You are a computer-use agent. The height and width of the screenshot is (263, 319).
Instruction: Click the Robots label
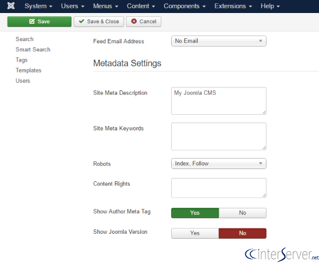click(x=102, y=164)
